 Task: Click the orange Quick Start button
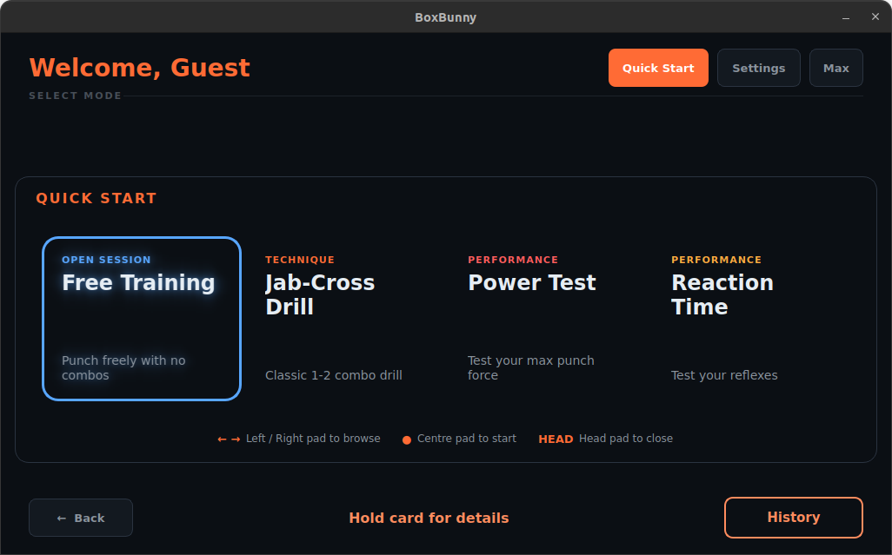(x=658, y=68)
